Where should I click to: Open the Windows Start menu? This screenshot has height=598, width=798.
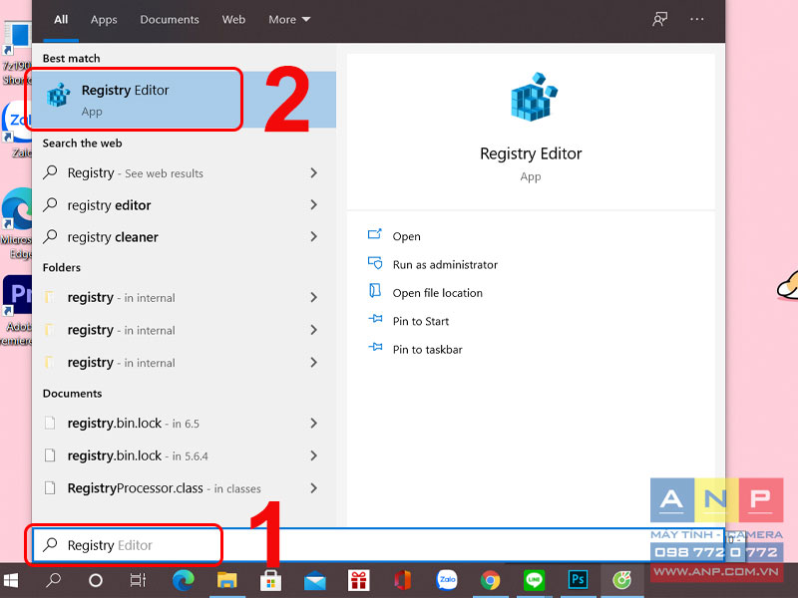pos(10,580)
